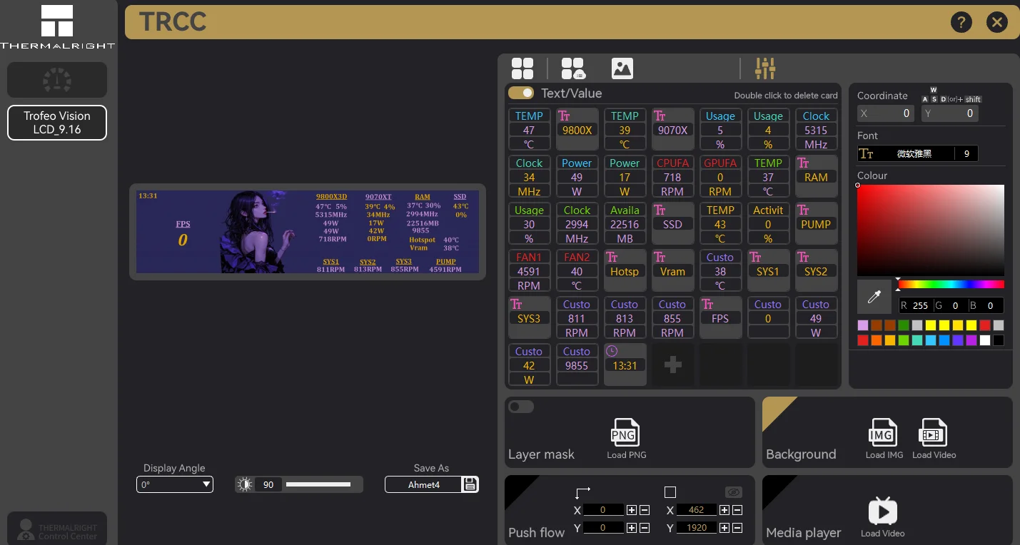
Task: Load IMG for the background
Action: coord(884,438)
